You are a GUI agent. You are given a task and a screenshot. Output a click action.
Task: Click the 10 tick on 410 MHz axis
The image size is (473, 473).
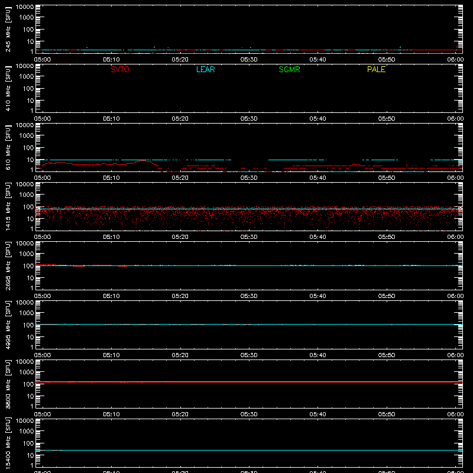[x=30, y=101]
